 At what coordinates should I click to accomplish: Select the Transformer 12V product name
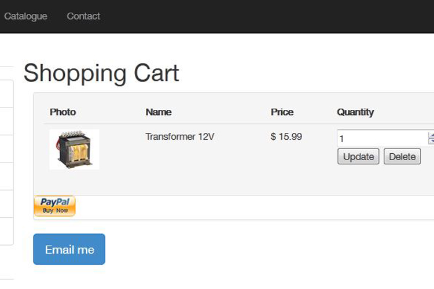[180, 137]
